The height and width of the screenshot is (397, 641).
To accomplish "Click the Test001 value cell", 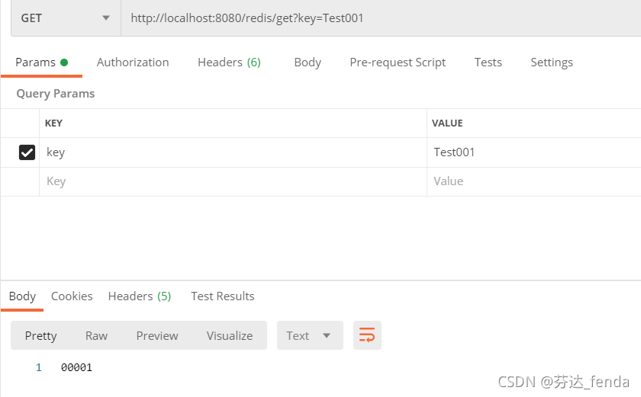I will 534,152.
